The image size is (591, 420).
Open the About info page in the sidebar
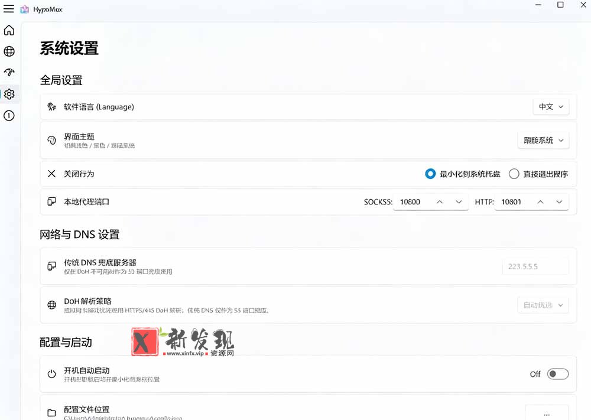pyautogui.click(x=9, y=116)
